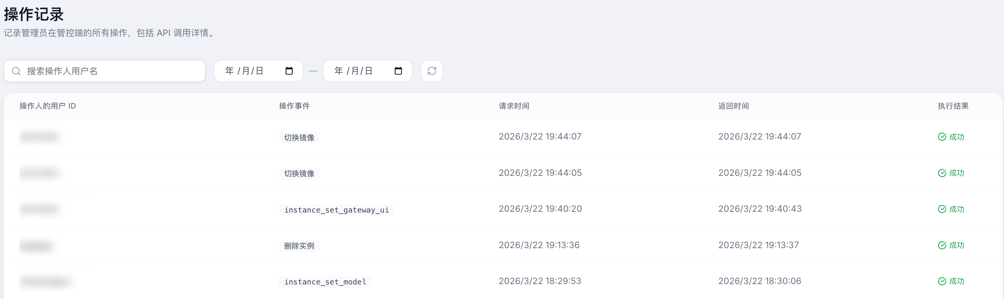The width and height of the screenshot is (1004, 299).
Task: Click success check icon for 19:44:07 row
Action: (942, 137)
